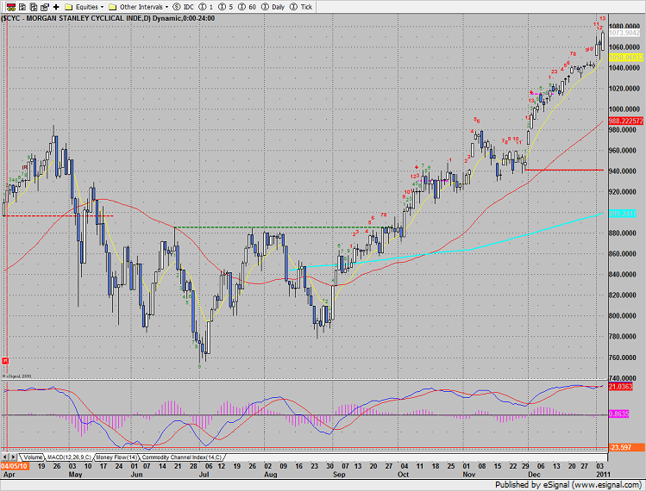This screenshot has height=491, width=646.
Task: Click the second toolbar icon with arrows
Action: [x=22, y=7]
